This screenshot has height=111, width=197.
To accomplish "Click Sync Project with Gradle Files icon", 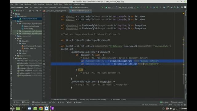I will coord(172,7).
